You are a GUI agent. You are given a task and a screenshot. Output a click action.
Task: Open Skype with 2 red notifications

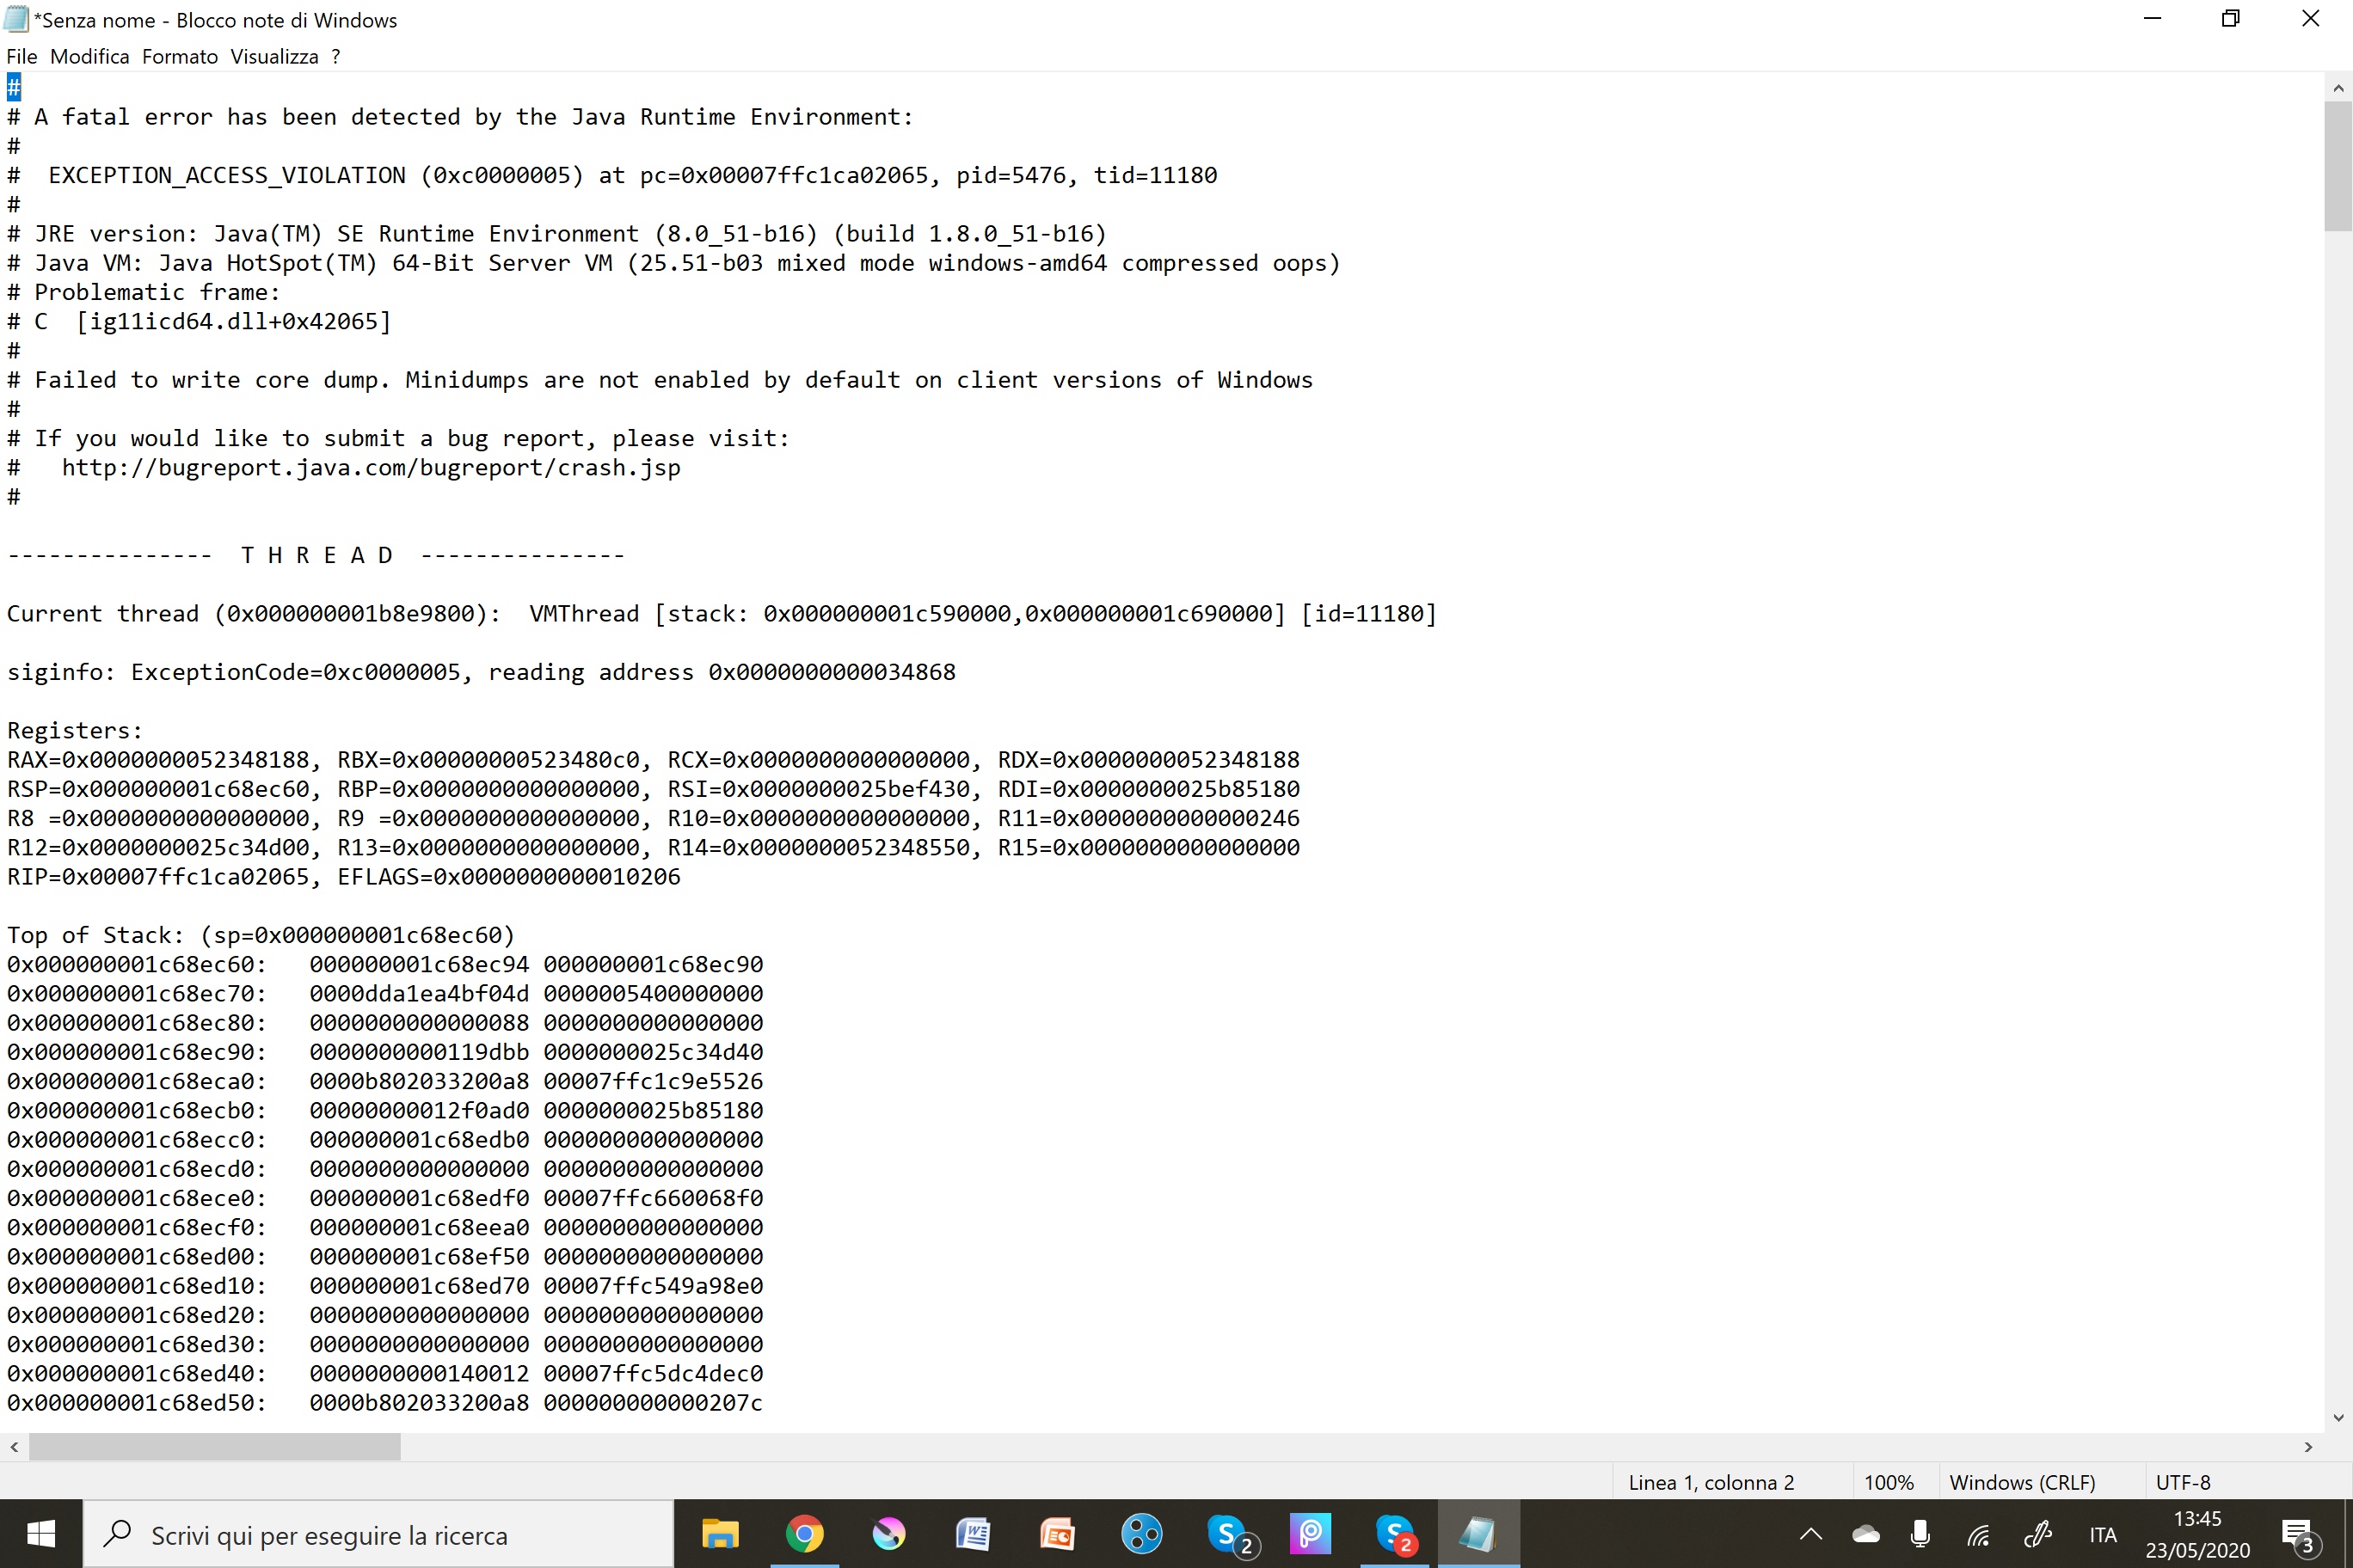[1395, 1533]
